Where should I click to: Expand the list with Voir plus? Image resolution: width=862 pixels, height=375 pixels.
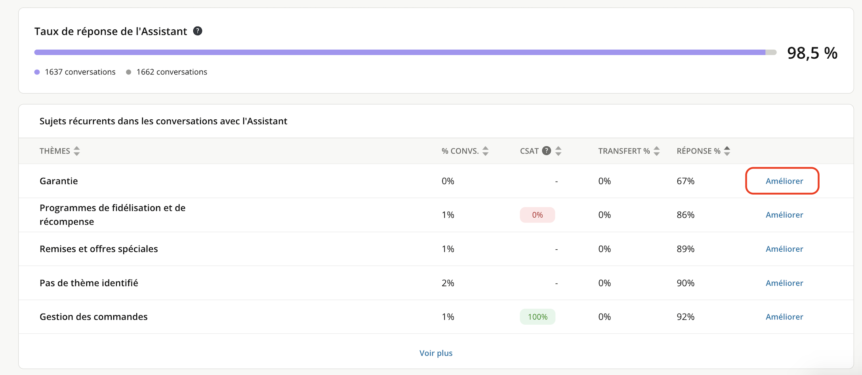[436, 353]
